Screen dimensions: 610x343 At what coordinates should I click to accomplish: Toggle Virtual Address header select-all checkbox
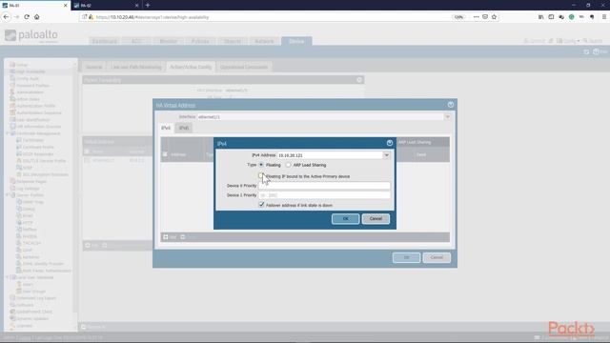point(87,151)
